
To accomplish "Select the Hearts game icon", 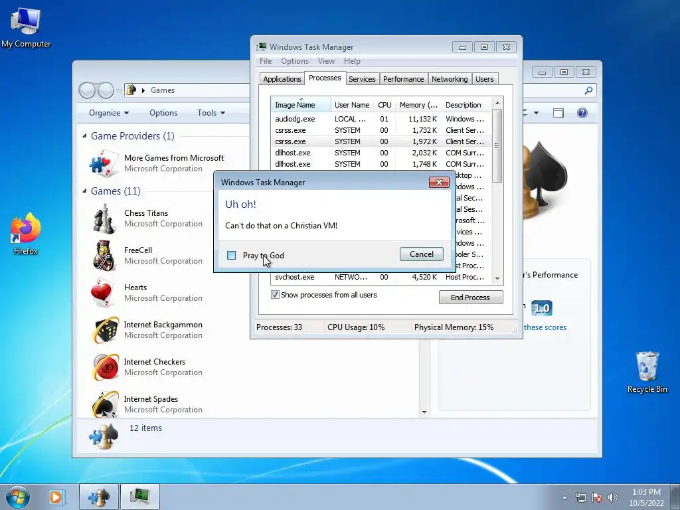I will [x=103, y=293].
